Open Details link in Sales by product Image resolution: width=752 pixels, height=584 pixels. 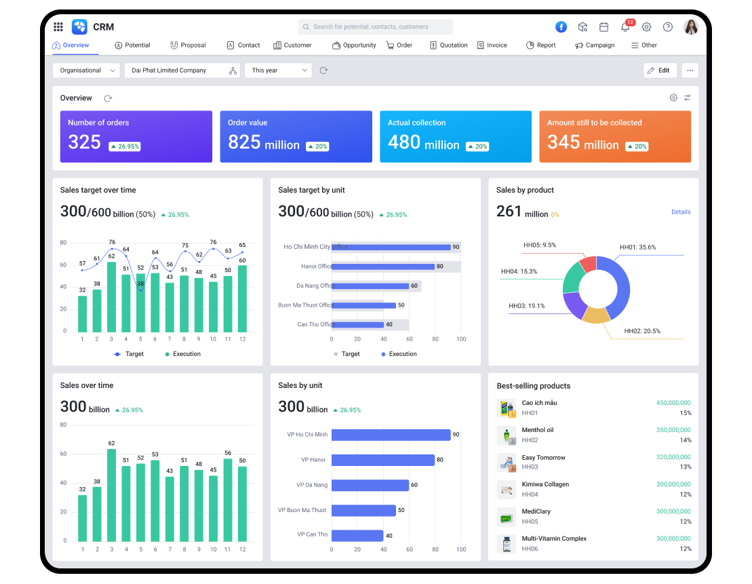click(680, 212)
